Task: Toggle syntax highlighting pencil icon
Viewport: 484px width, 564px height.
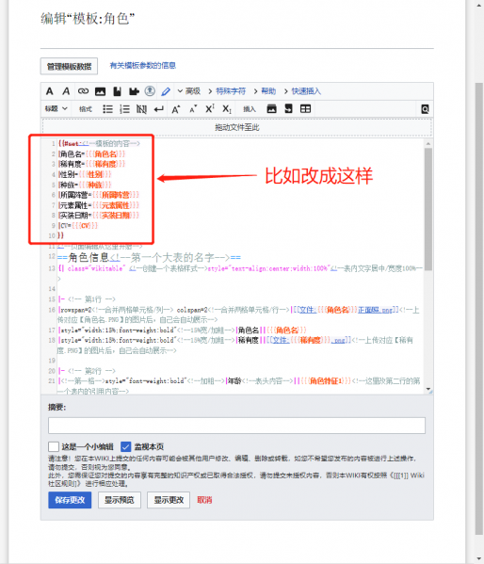Action: tap(166, 91)
